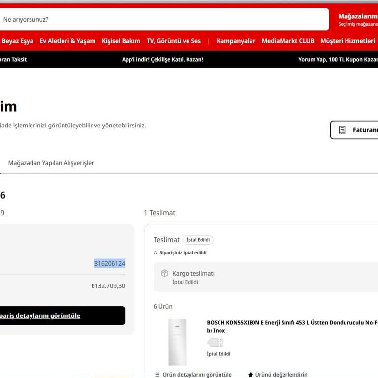
Task: Click the energy label icon under the BOSCH product
Action: pos(215,342)
